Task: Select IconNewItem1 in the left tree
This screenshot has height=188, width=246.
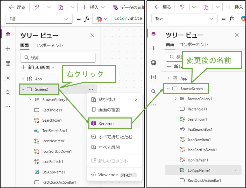Action: tap(54, 141)
